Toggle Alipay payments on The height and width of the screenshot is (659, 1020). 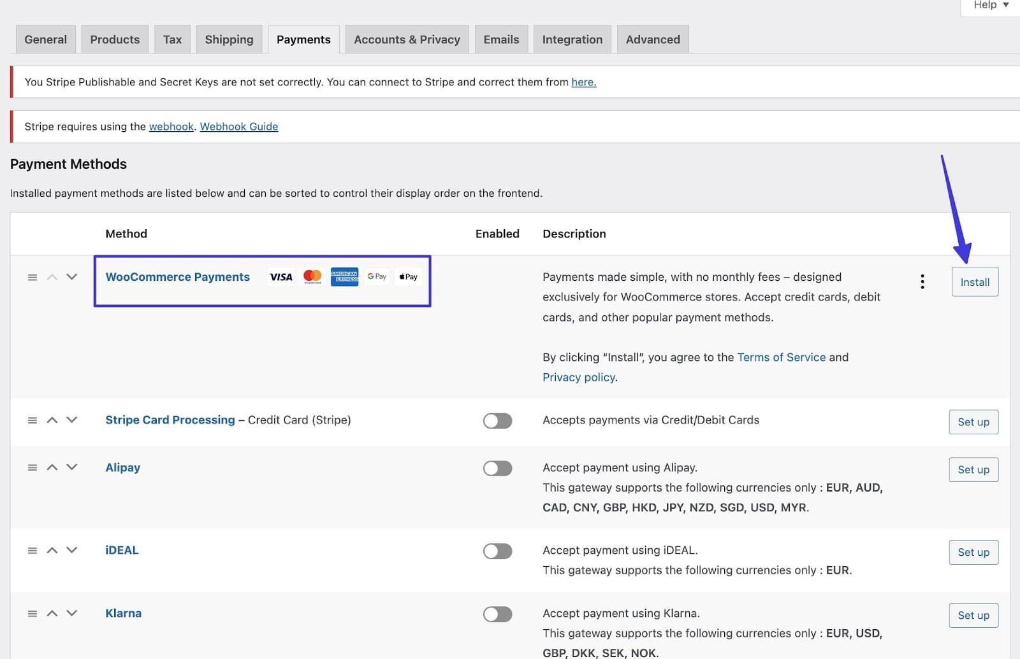click(x=497, y=468)
